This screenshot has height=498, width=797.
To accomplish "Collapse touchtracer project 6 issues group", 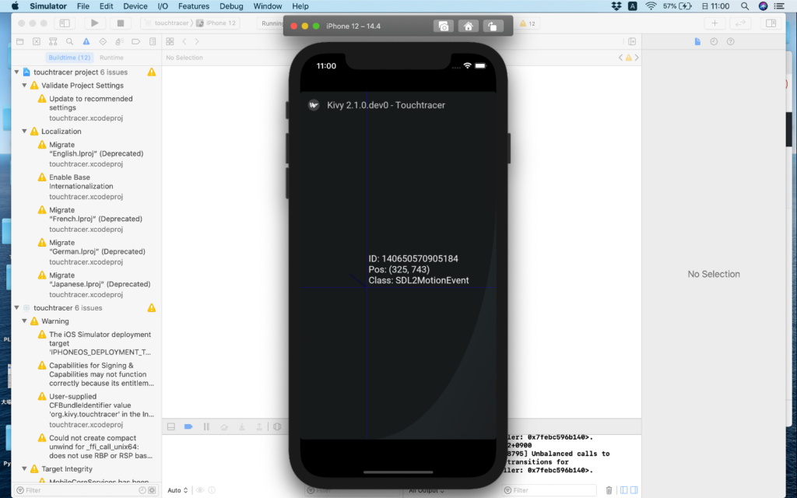I will tap(17, 72).
